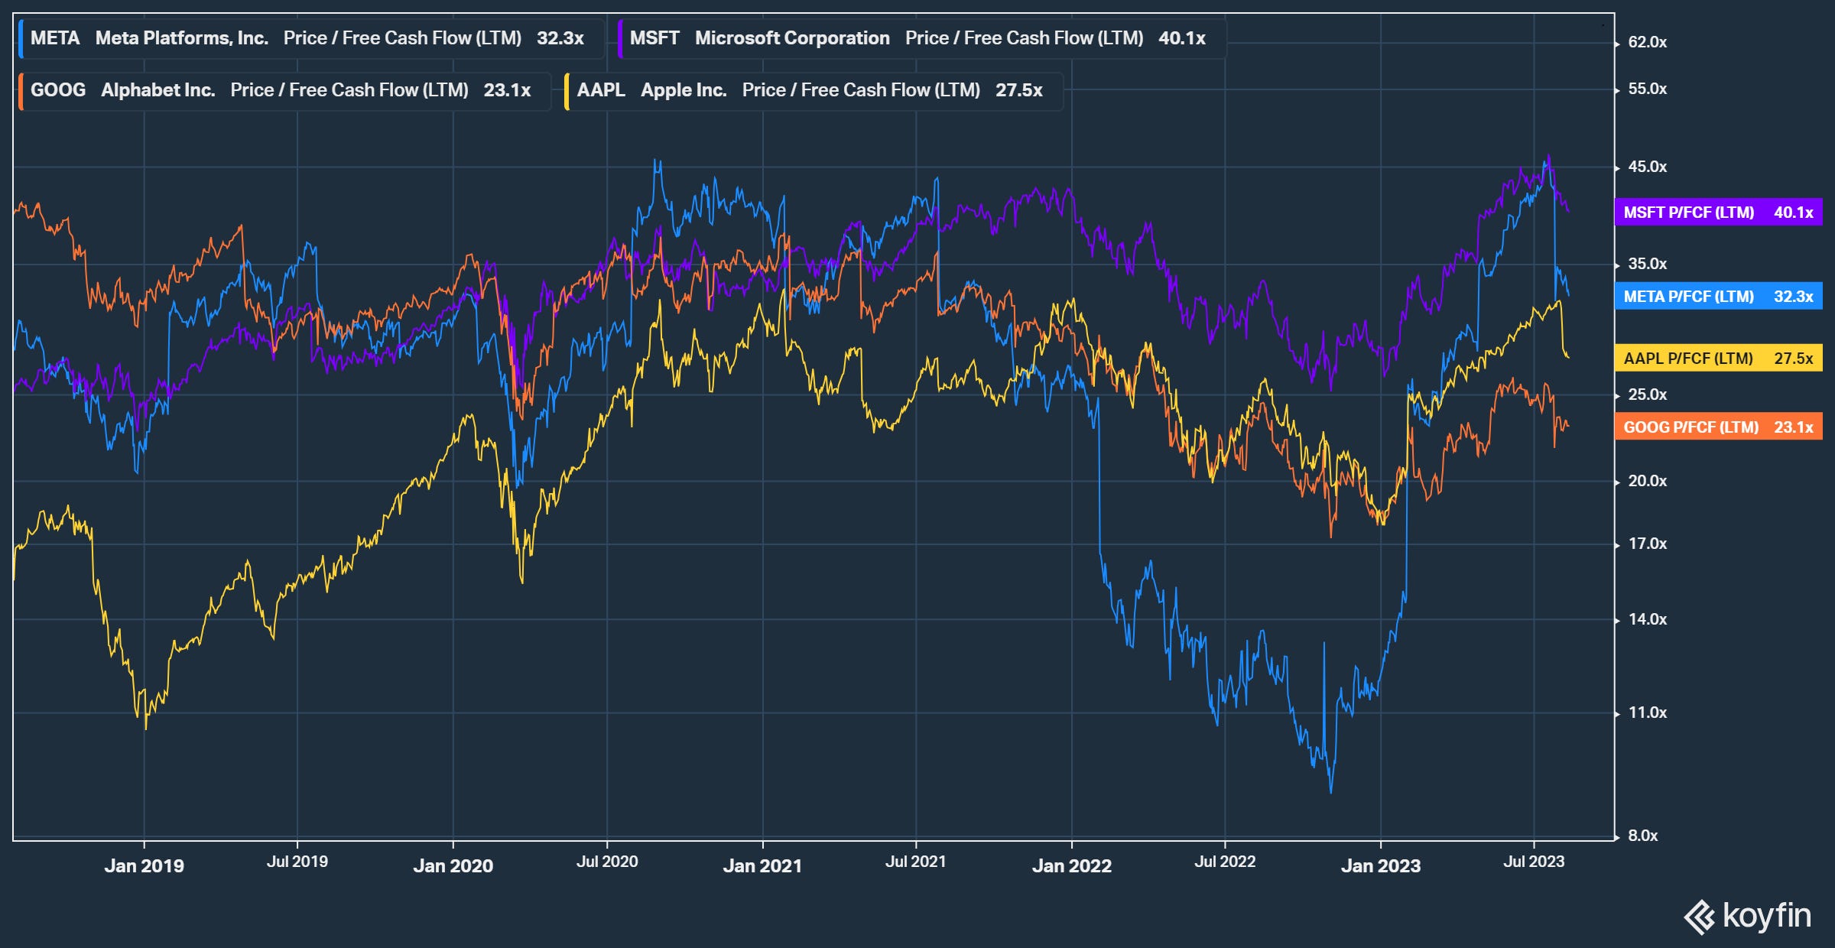Click the purple MSFT P/FCF 40.1x value tag
Viewport: 1835px width, 948px height.
pyautogui.click(x=1718, y=213)
